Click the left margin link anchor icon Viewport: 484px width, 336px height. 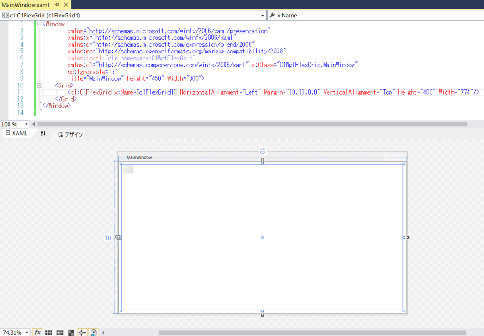point(119,237)
